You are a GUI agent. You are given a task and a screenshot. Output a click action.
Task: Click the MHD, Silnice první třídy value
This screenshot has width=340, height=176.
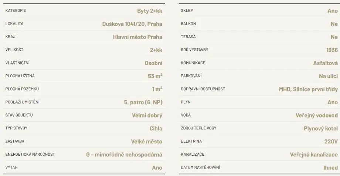(308, 89)
